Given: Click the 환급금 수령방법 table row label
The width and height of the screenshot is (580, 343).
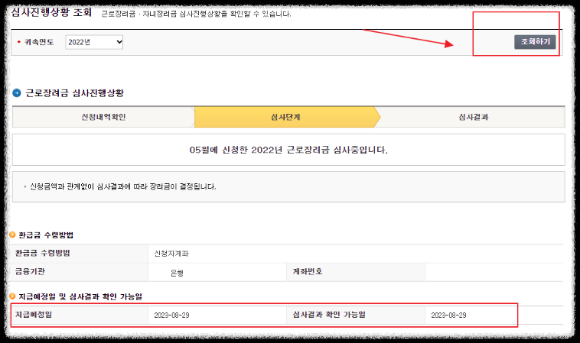Looking at the screenshot, I should pos(43,253).
